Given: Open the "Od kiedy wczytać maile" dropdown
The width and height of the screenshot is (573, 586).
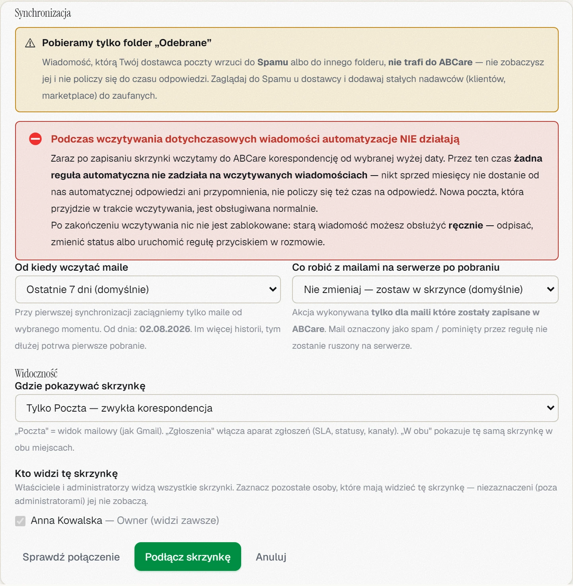Looking at the screenshot, I should [x=148, y=289].
